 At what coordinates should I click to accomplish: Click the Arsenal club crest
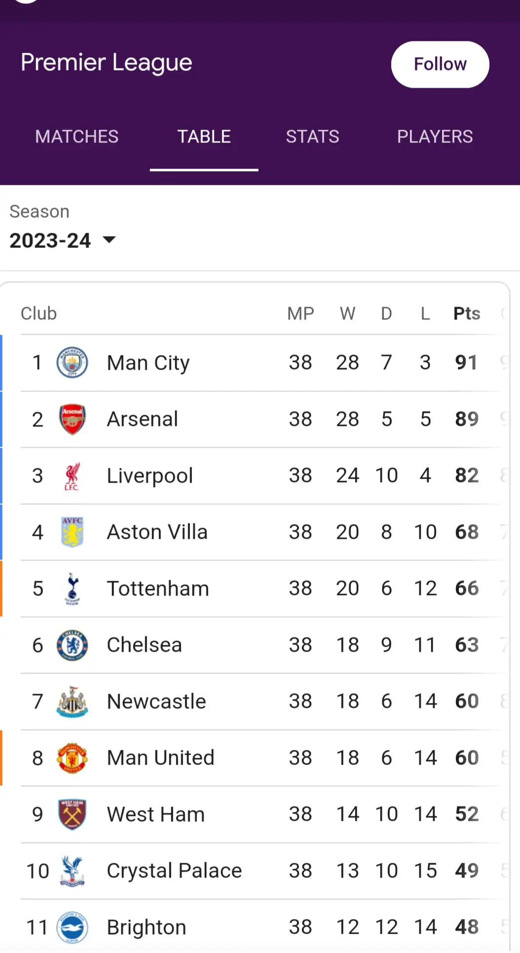[x=72, y=419]
